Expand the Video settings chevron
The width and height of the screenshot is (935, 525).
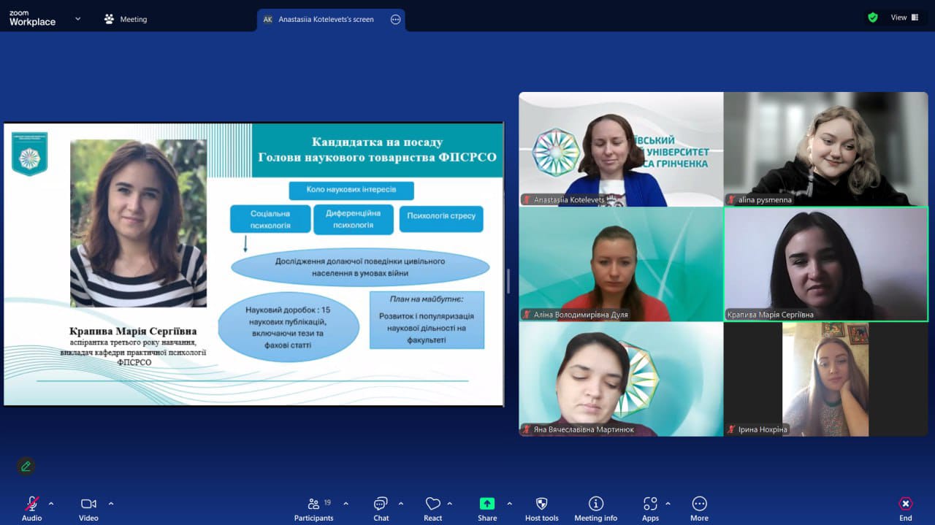(x=112, y=502)
